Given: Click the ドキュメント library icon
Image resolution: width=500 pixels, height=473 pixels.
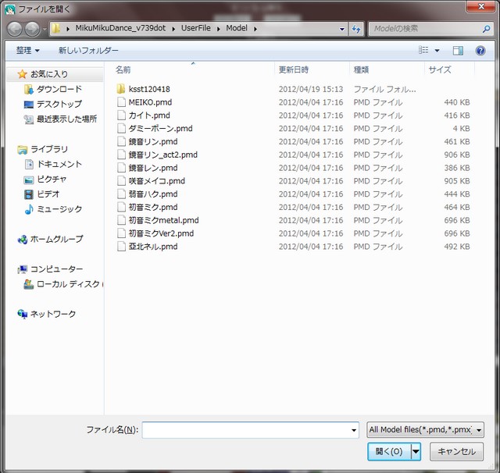Looking at the screenshot, I should coord(29,164).
